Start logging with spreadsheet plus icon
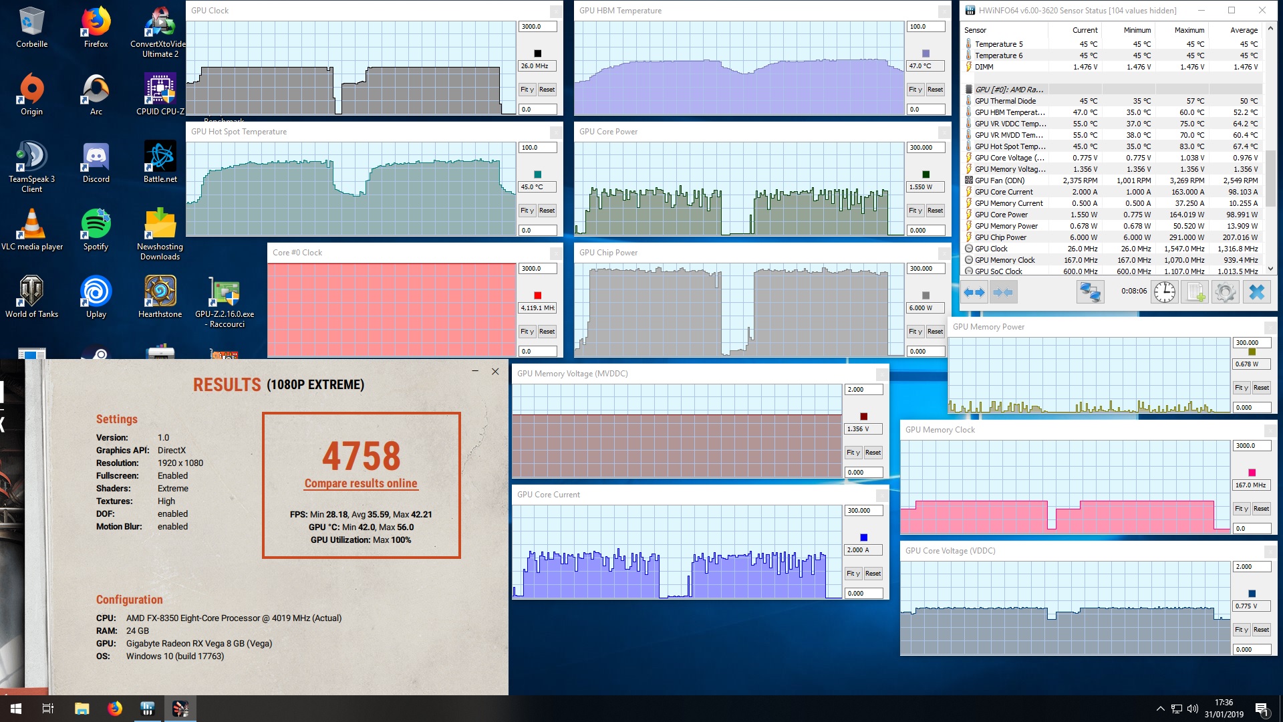 coord(1195,292)
